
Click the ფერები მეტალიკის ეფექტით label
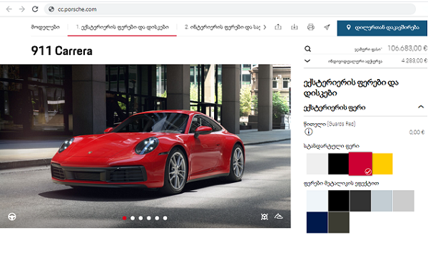341,184
